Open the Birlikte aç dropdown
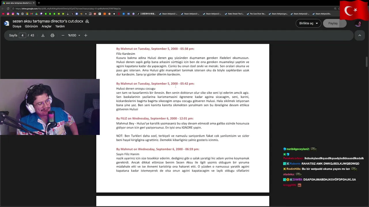This screenshot has height=207, width=369. (308, 23)
